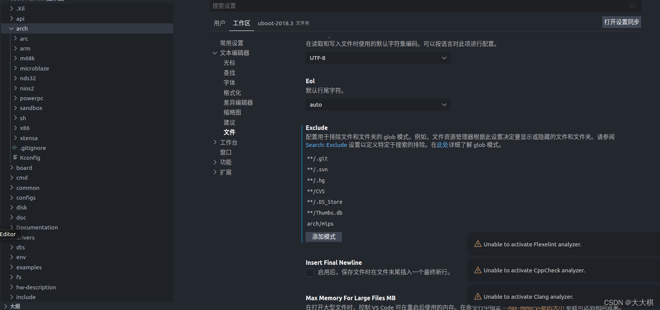The width and height of the screenshot is (660, 310).
Task: Switch to the uboot-2018.3 文件夹 tab
Action: [283, 23]
